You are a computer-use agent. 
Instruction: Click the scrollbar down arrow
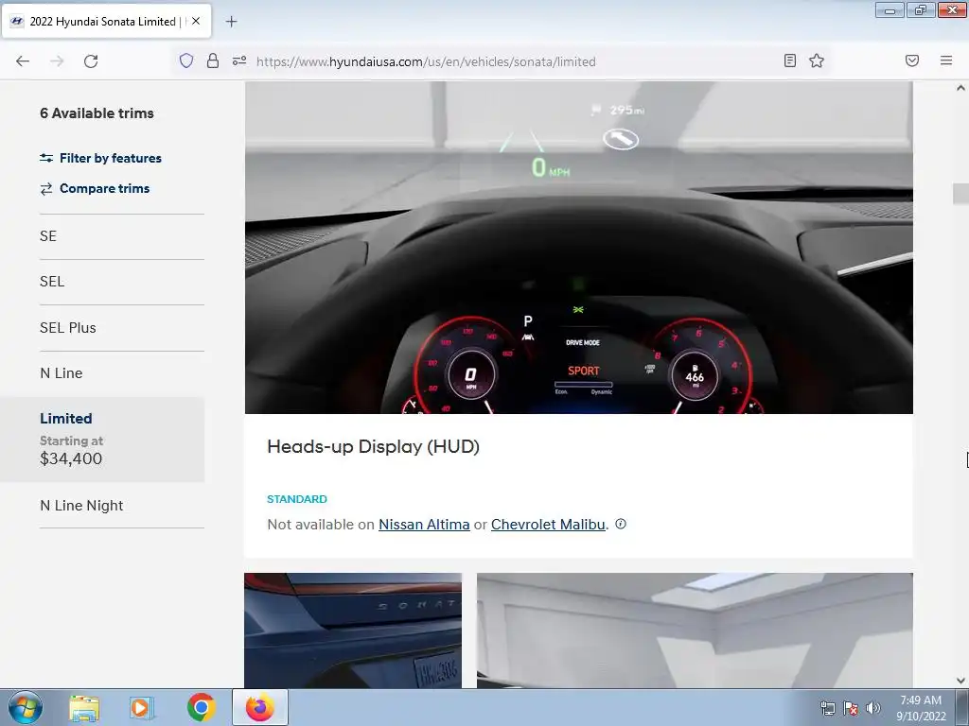coord(960,681)
